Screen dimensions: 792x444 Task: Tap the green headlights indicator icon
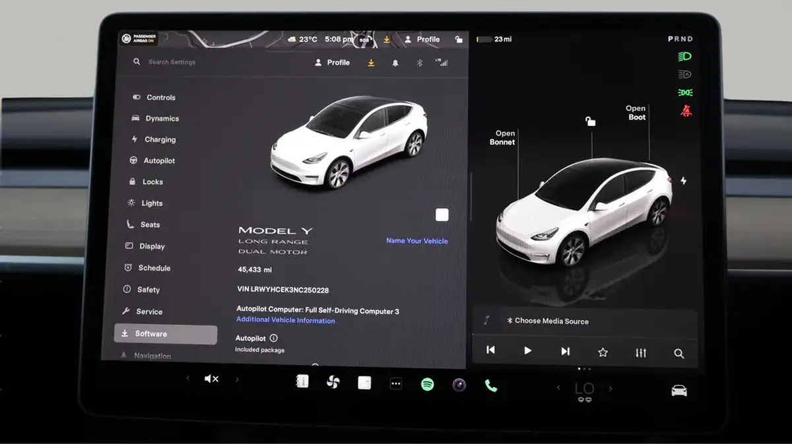click(685, 57)
